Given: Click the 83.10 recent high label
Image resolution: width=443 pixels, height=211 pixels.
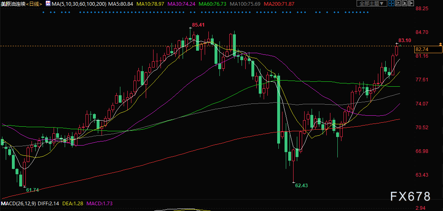Looking at the screenshot, I should click(405, 40).
